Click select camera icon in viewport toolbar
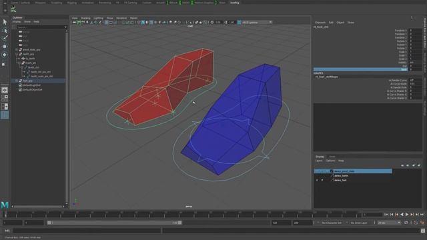 click(74, 22)
